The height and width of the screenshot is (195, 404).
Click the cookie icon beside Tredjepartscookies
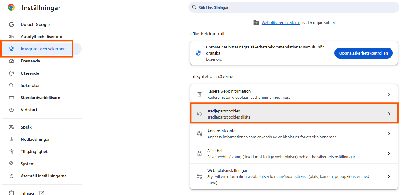(199, 114)
